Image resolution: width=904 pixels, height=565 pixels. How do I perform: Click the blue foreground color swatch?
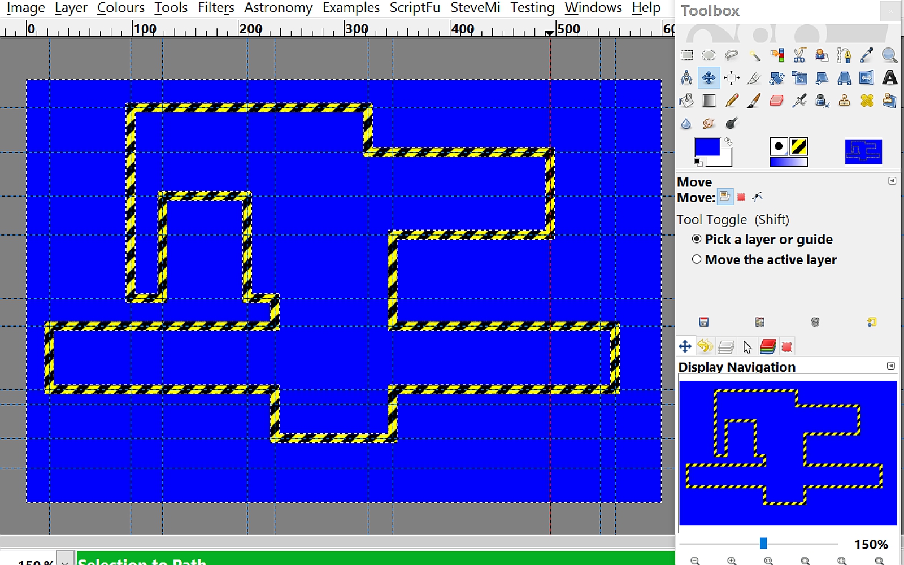[706, 147]
